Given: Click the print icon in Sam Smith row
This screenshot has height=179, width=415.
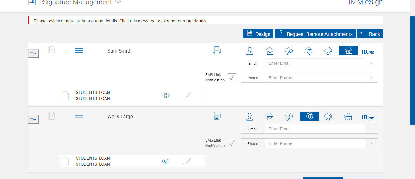Looking at the screenshot, I should pyautogui.click(x=217, y=50).
